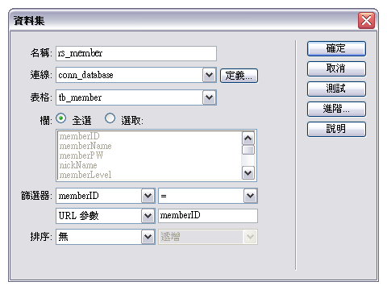Click the 取消 cancel button
Viewport: 387px width, 290px height.
coord(336,69)
